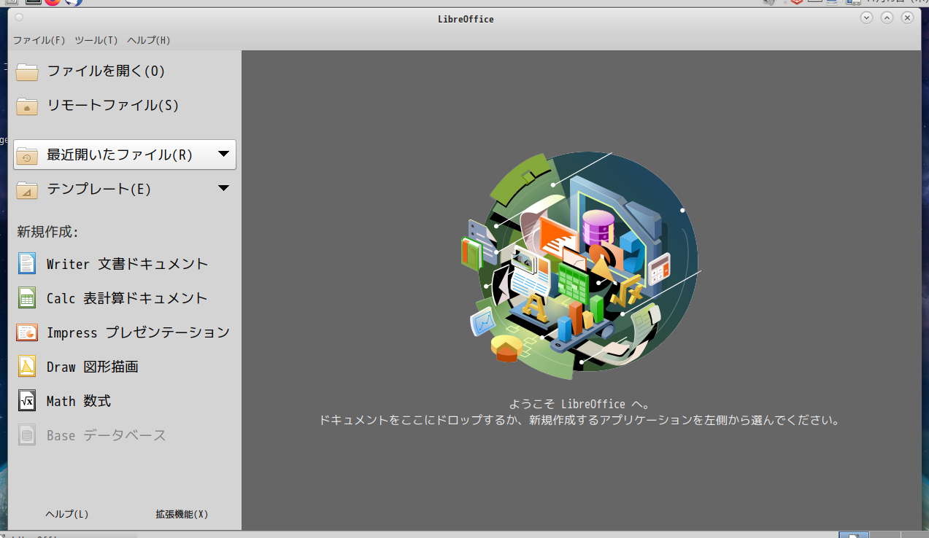
Task: Maximize the LibreOffice window
Action: (887, 18)
